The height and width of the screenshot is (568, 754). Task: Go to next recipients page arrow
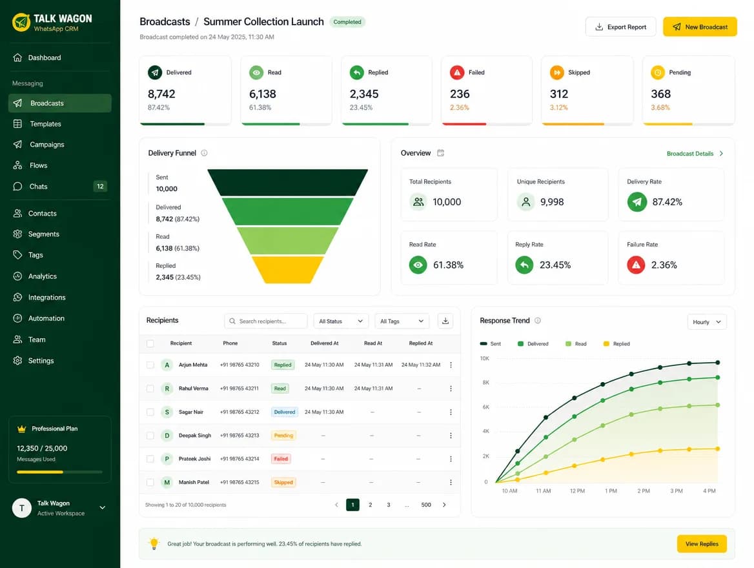click(444, 505)
